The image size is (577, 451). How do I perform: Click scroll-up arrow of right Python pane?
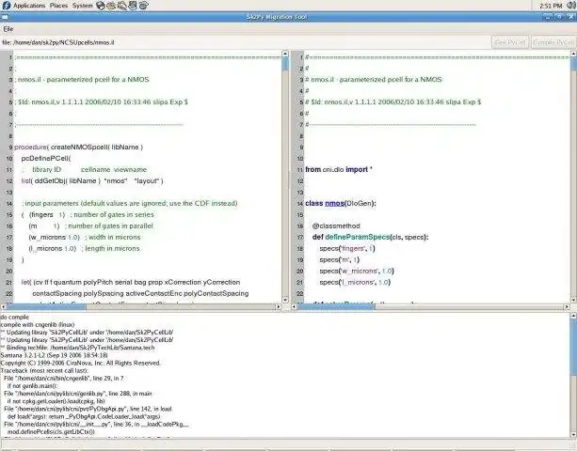tap(573, 54)
